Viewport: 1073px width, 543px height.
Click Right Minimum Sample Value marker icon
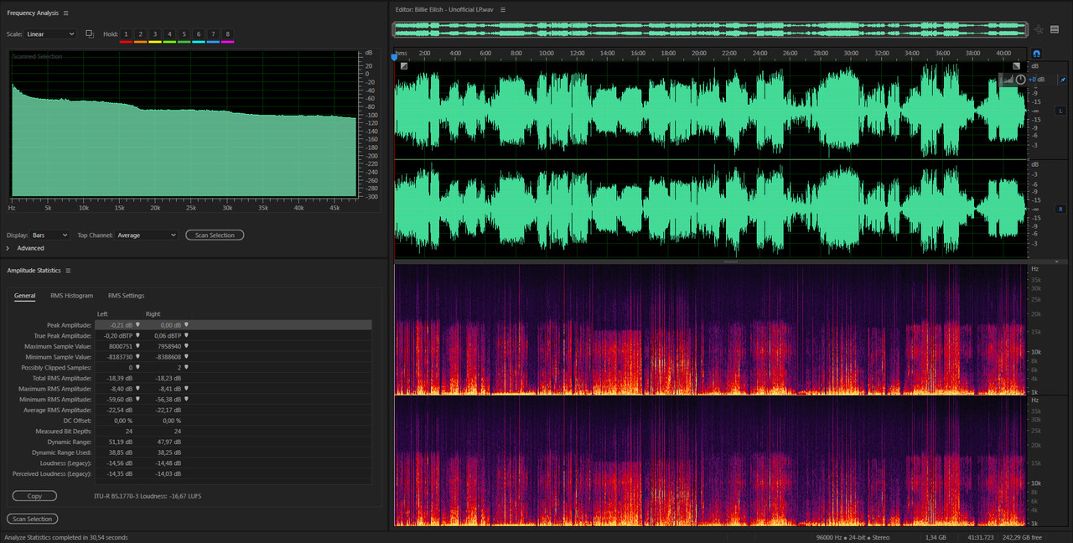pyautogui.click(x=187, y=357)
